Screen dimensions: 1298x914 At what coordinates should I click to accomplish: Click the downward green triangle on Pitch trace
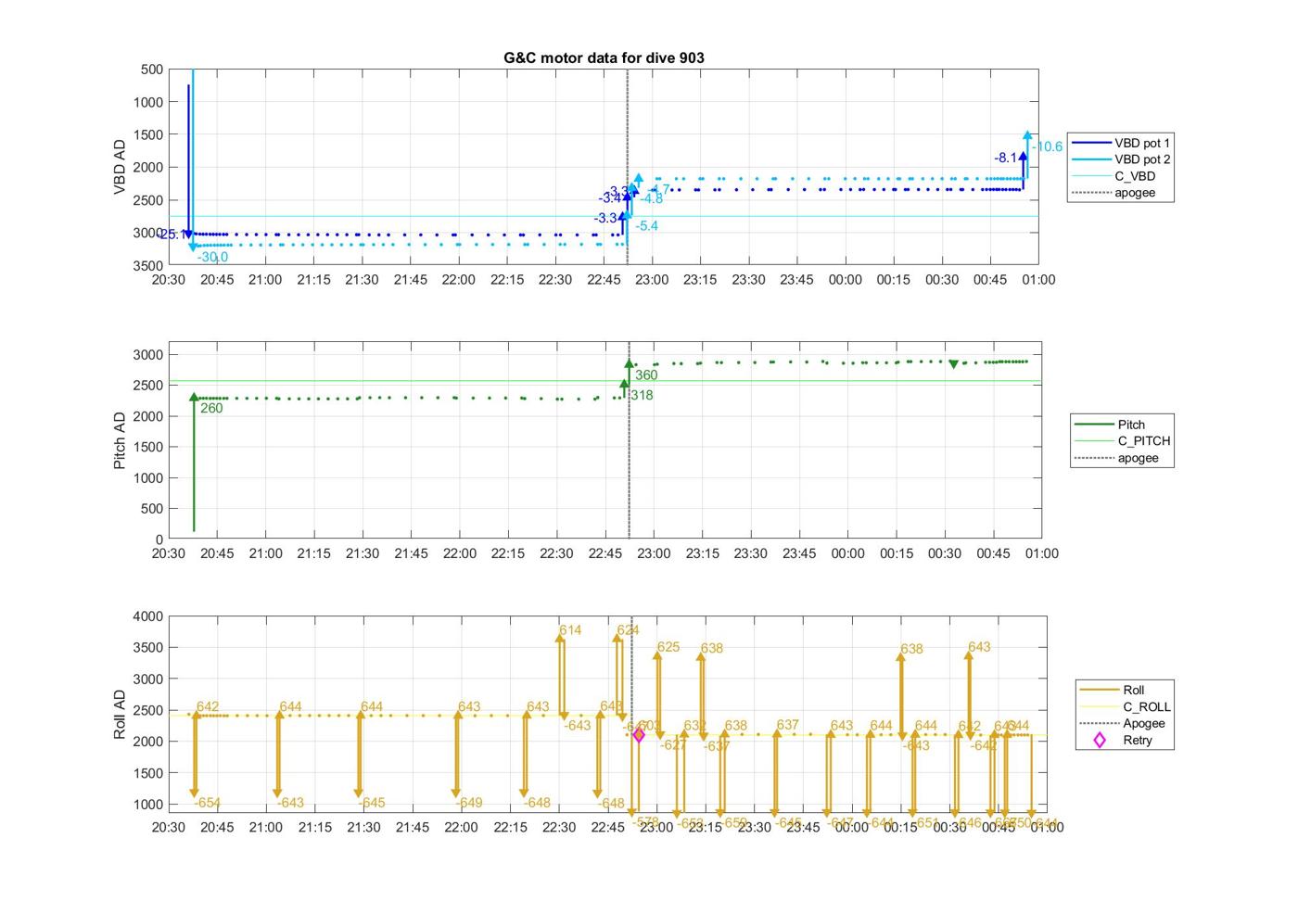coord(953,364)
